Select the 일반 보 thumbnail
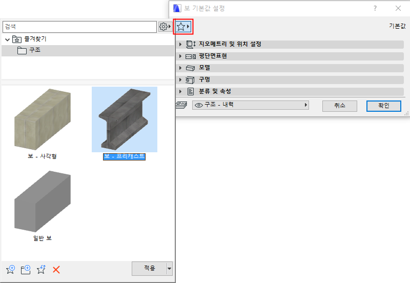This screenshot has width=410, height=283. [43, 201]
